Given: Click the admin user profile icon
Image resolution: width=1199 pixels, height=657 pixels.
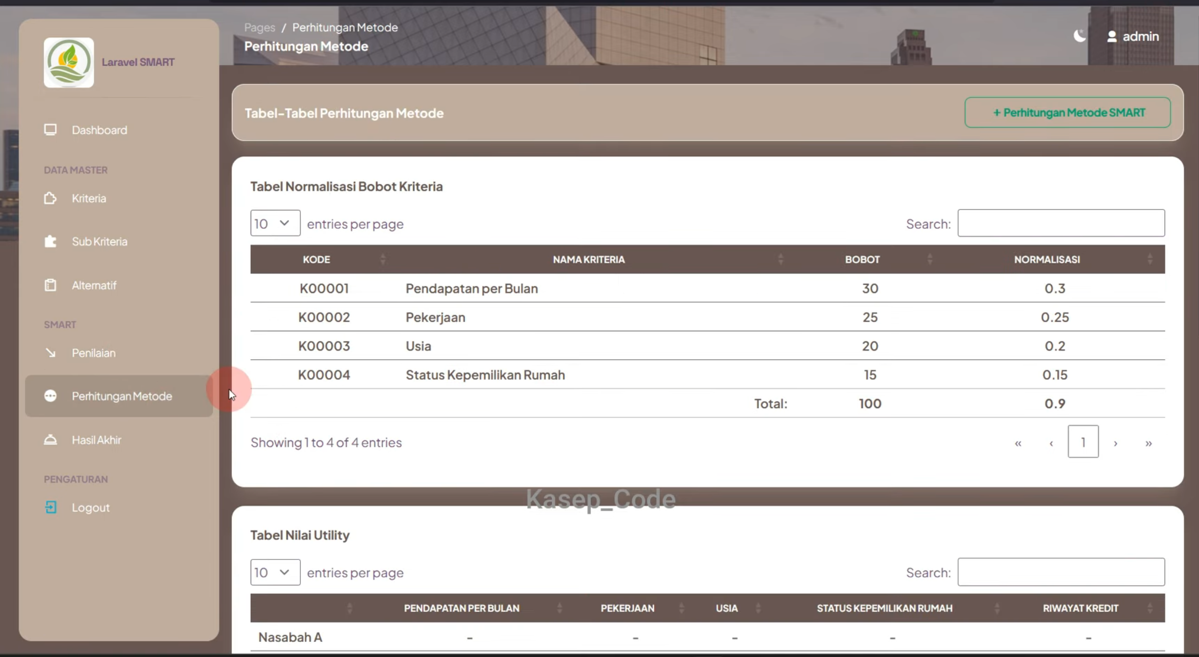Looking at the screenshot, I should click(x=1112, y=37).
